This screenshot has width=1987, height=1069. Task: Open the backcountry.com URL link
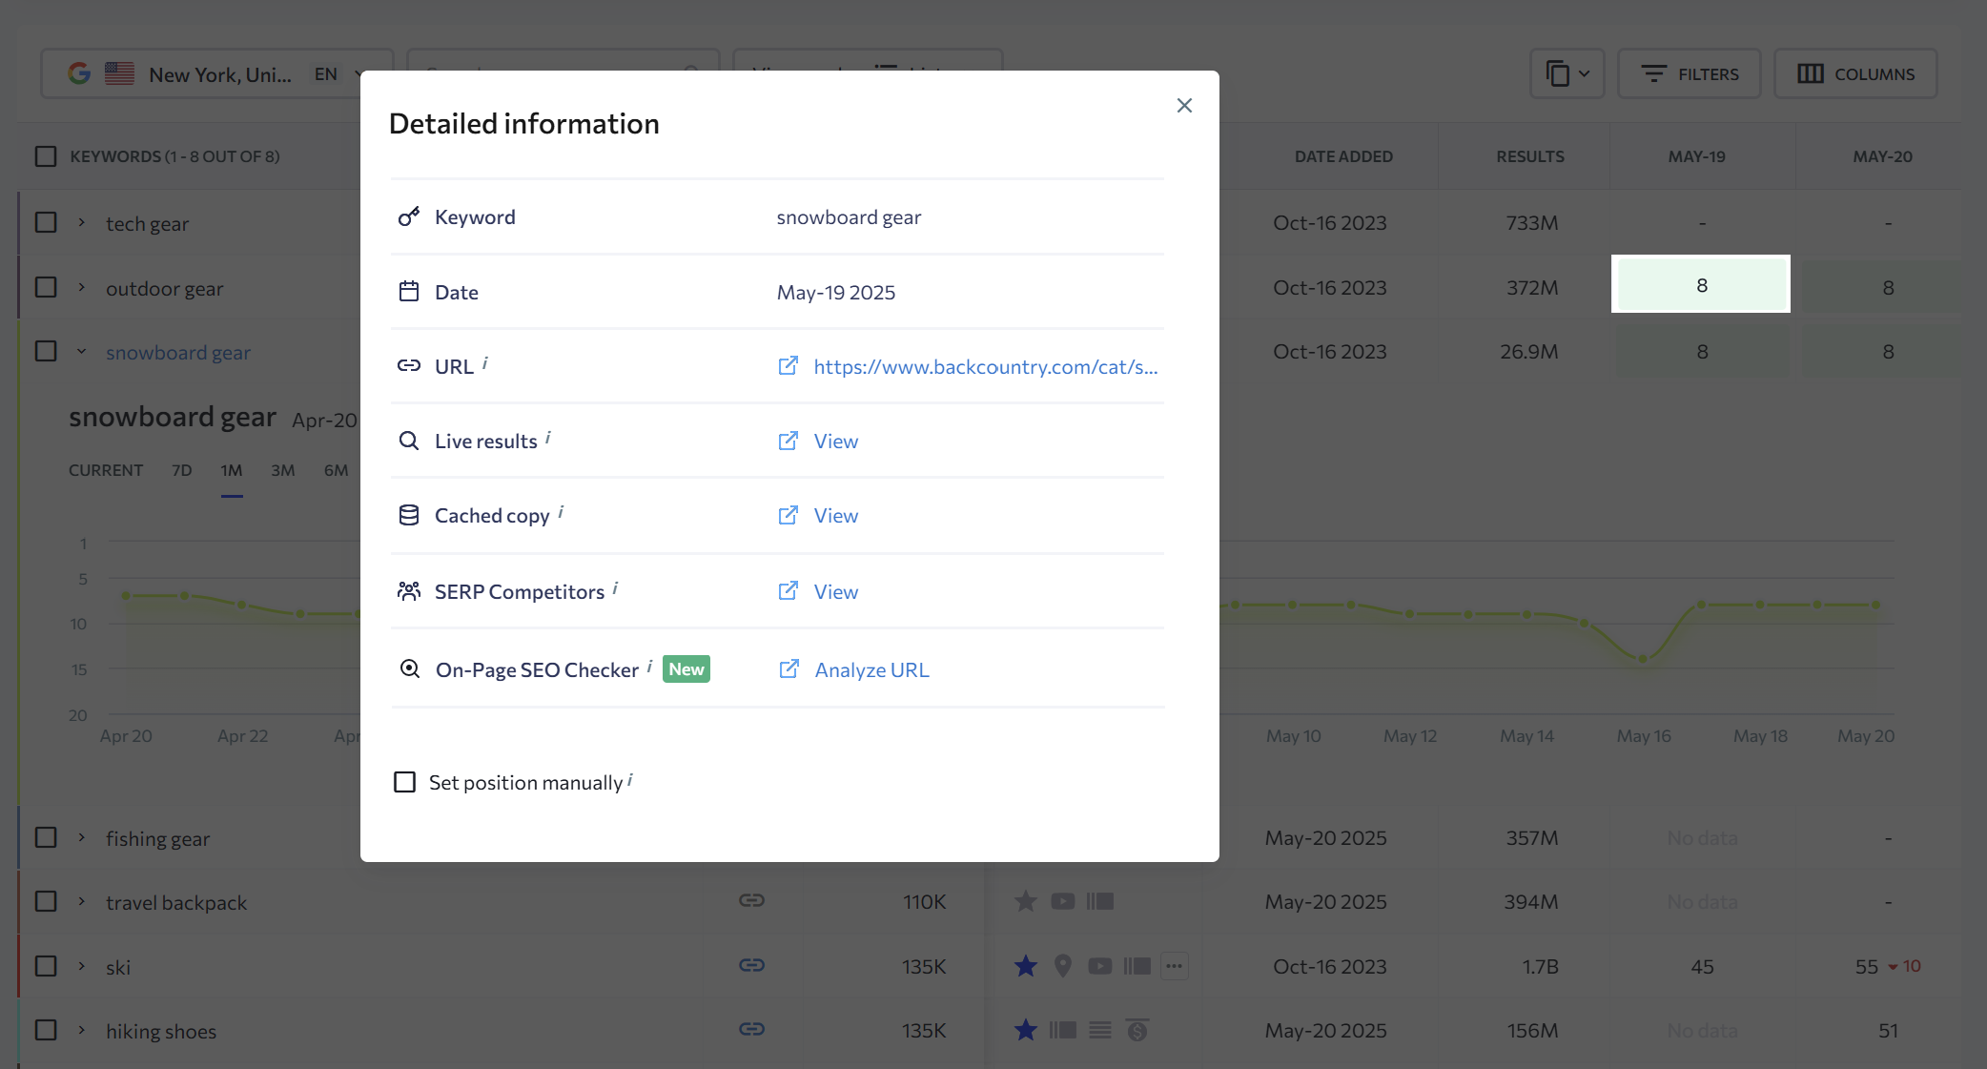pyautogui.click(x=985, y=367)
